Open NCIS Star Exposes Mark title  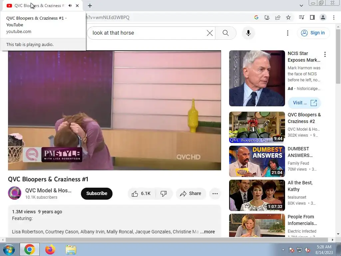point(304,57)
